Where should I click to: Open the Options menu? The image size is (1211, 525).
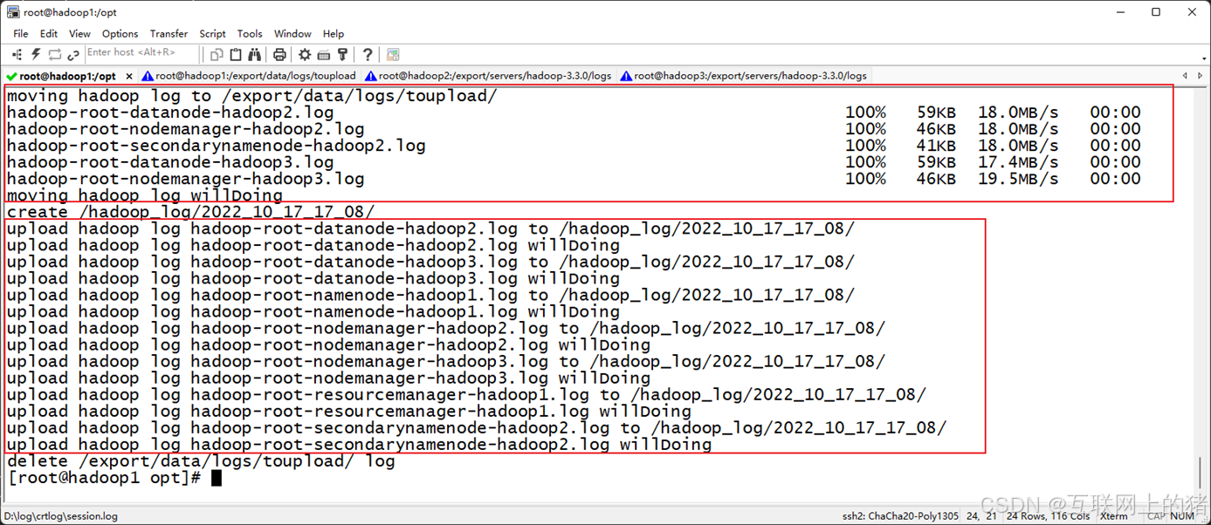[120, 33]
